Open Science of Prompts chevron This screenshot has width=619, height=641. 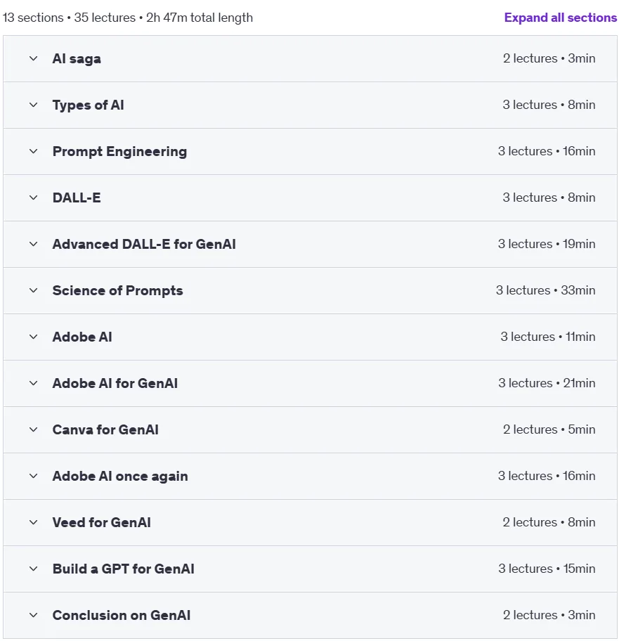[34, 291]
